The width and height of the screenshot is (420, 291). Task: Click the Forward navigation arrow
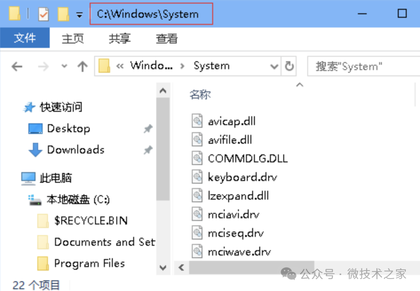point(44,67)
